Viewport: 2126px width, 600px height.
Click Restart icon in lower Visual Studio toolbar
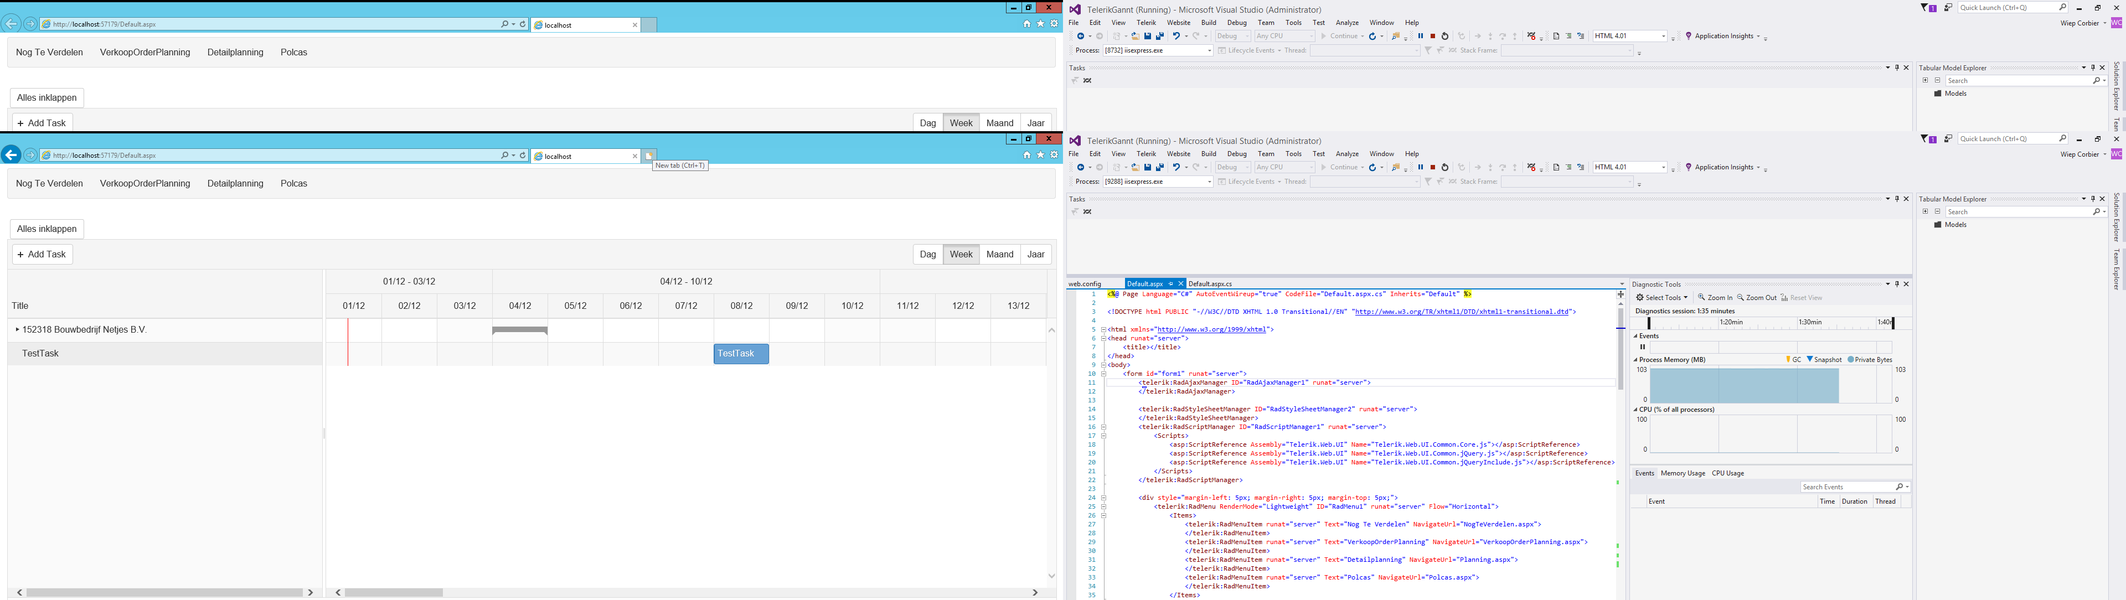(x=1444, y=168)
